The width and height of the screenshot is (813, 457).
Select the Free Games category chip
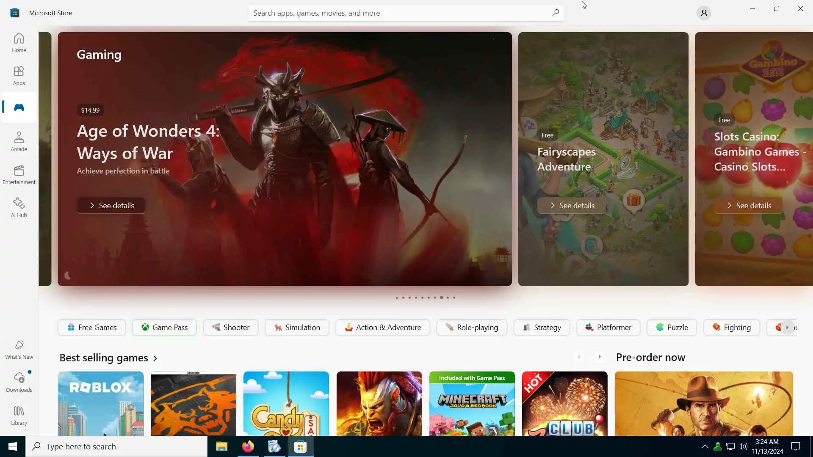pos(91,328)
